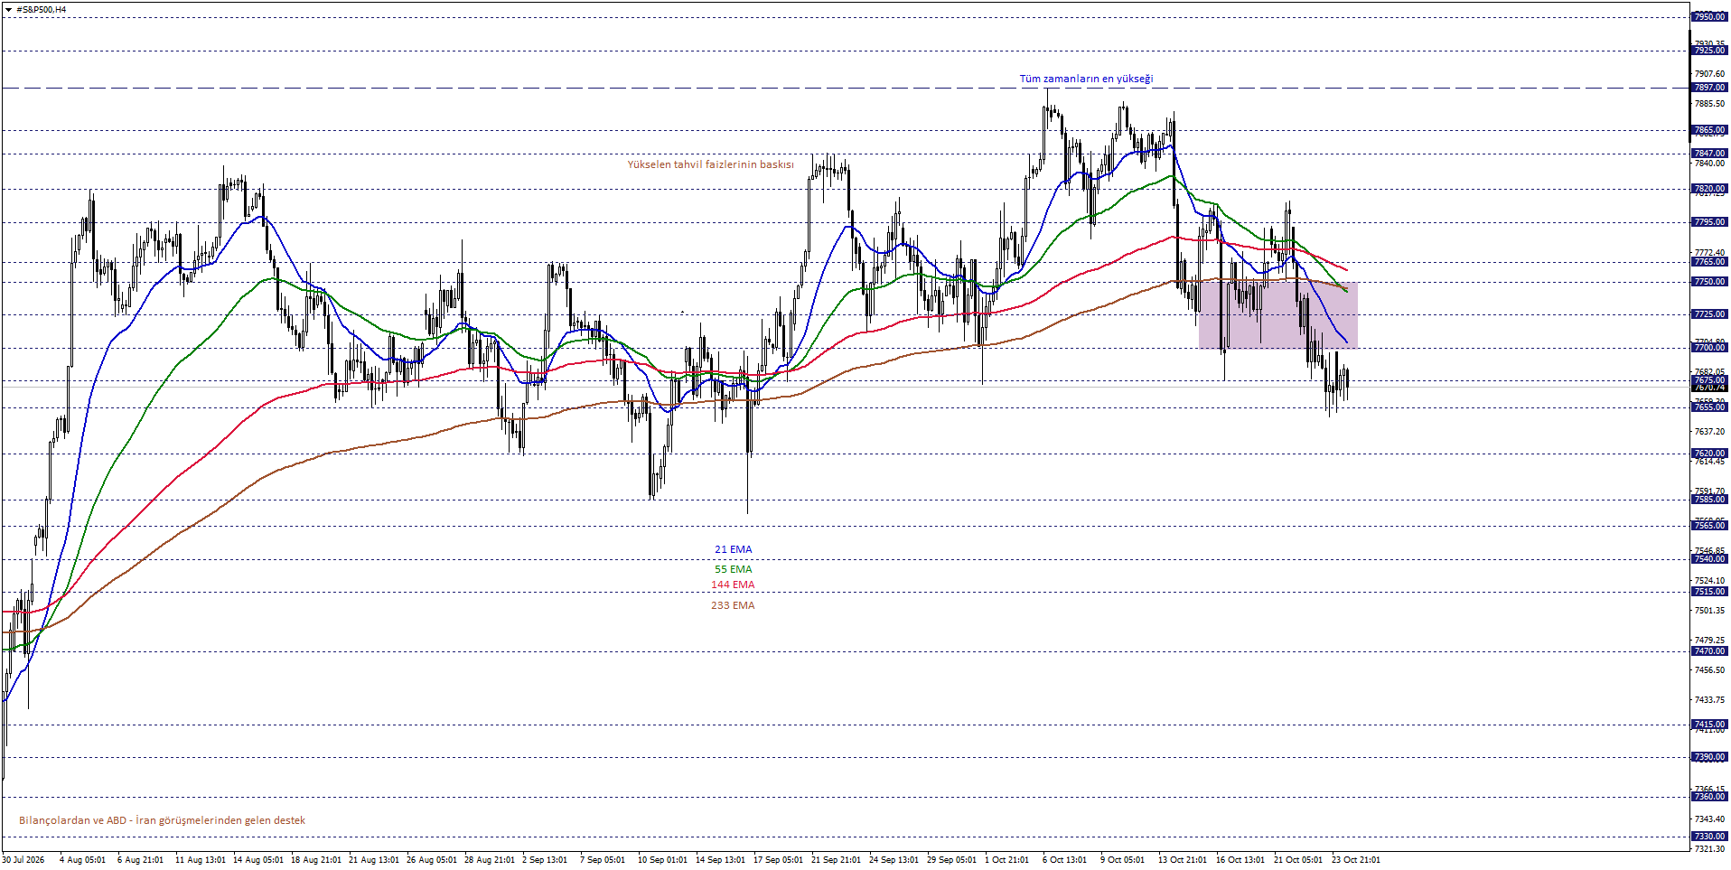Click the 7390.00 price level tag
1731x870 pixels.
coord(1708,757)
